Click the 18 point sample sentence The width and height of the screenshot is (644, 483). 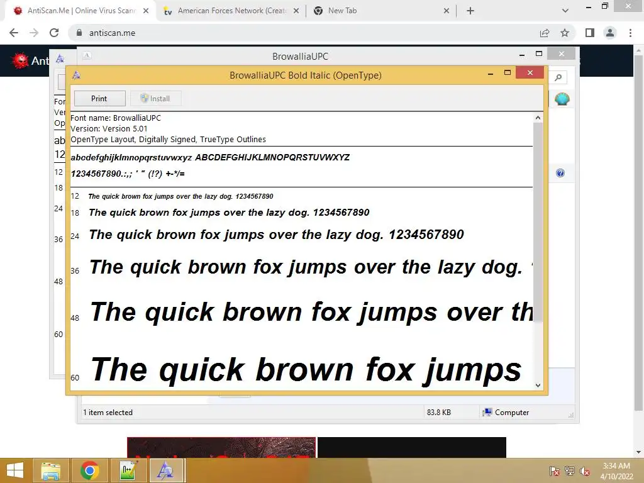click(229, 213)
